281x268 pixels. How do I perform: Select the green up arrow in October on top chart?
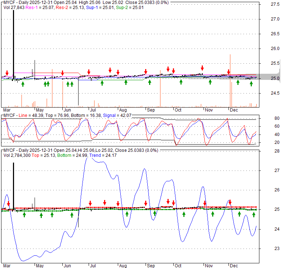point(181,82)
